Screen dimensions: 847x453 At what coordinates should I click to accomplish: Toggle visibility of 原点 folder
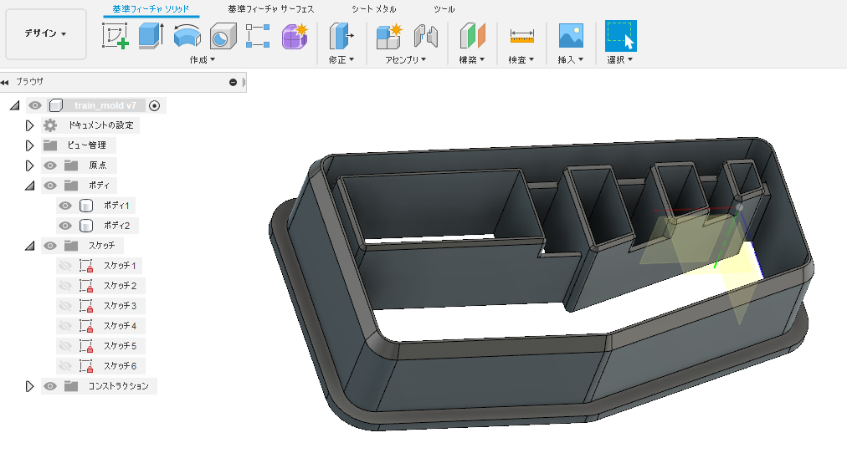click(x=50, y=165)
